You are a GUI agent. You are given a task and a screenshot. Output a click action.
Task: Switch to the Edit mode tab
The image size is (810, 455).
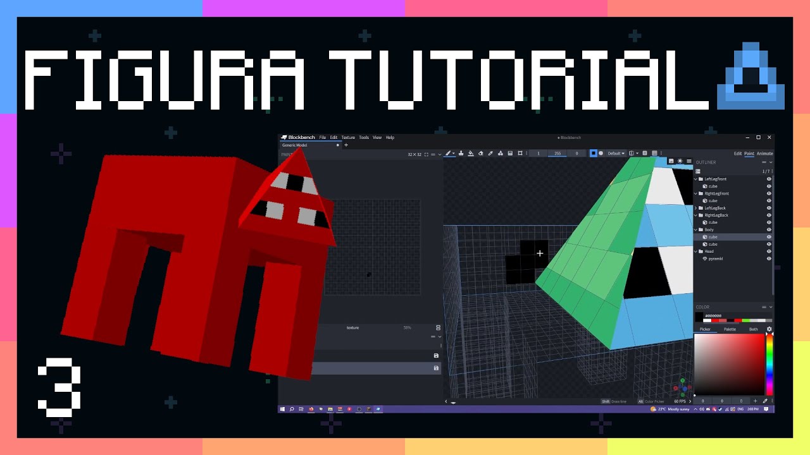(738, 154)
